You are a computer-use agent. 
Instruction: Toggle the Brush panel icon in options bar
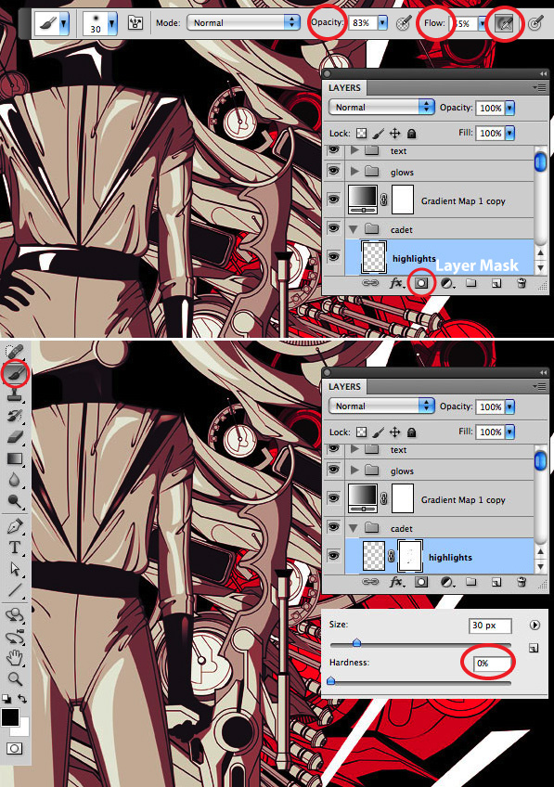click(135, 23)
